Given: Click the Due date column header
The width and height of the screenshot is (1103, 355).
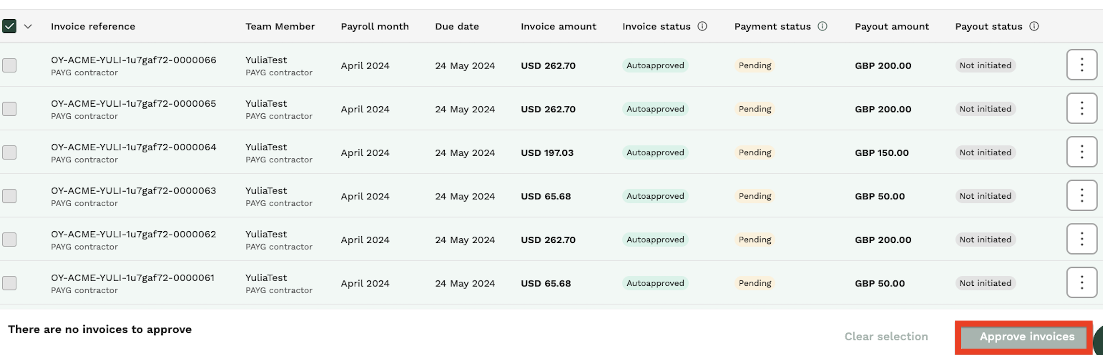Looking at the screenshot, I should click(456, 26).
